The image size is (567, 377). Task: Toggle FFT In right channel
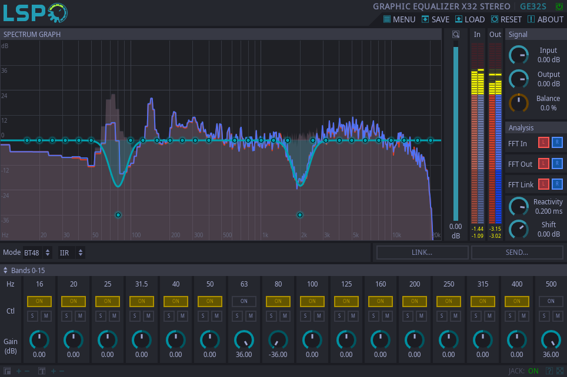click(x=557, y=142)
